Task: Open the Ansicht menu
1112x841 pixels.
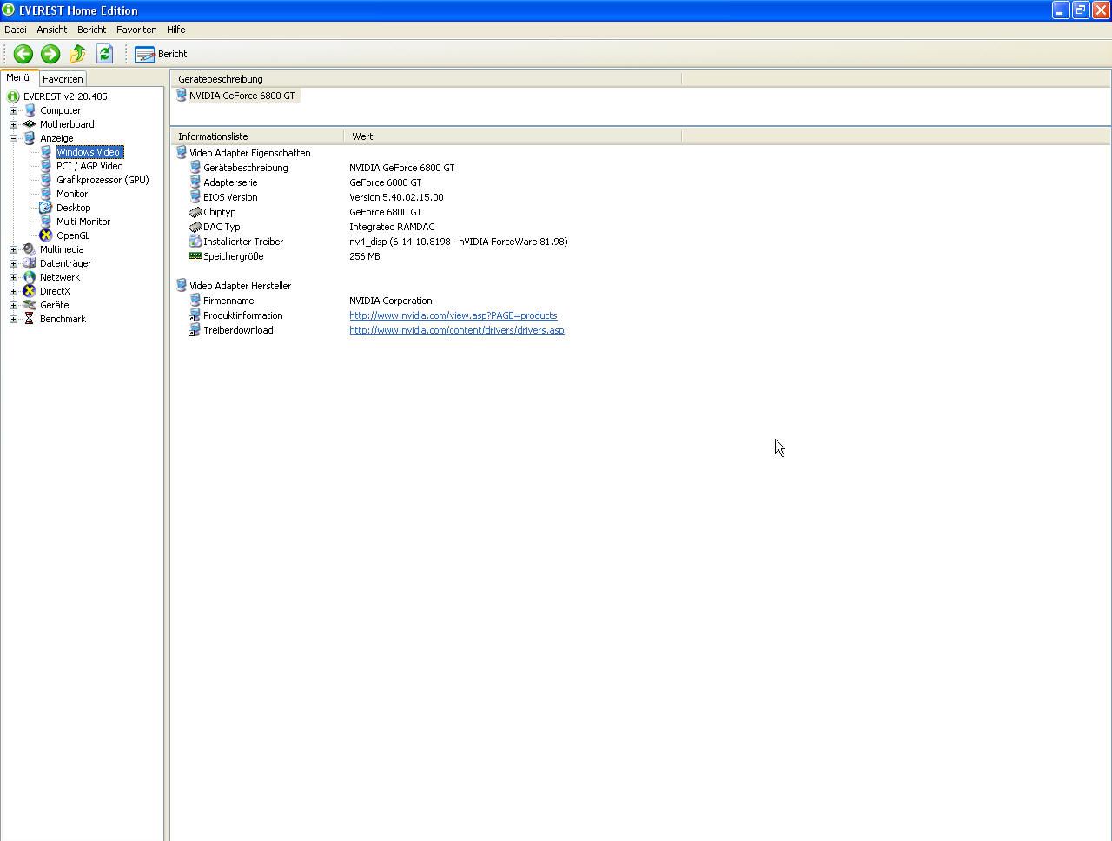Action: 52,30
